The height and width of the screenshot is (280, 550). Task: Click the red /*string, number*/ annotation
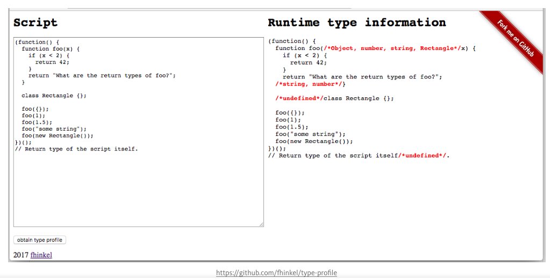click(x=309, y=84)
